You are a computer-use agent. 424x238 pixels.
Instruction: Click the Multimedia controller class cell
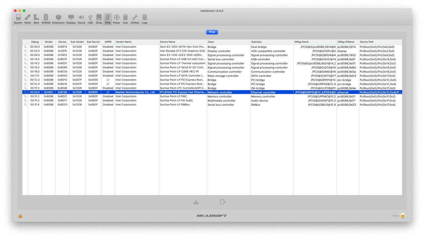[229, 100]
